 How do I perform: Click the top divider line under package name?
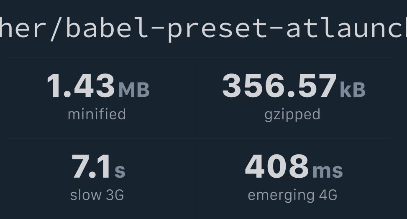coord(200,57)
